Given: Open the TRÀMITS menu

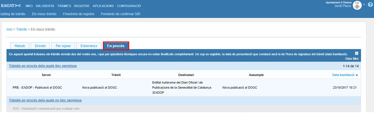Looking at the screenshot, I should click(64, 6).
